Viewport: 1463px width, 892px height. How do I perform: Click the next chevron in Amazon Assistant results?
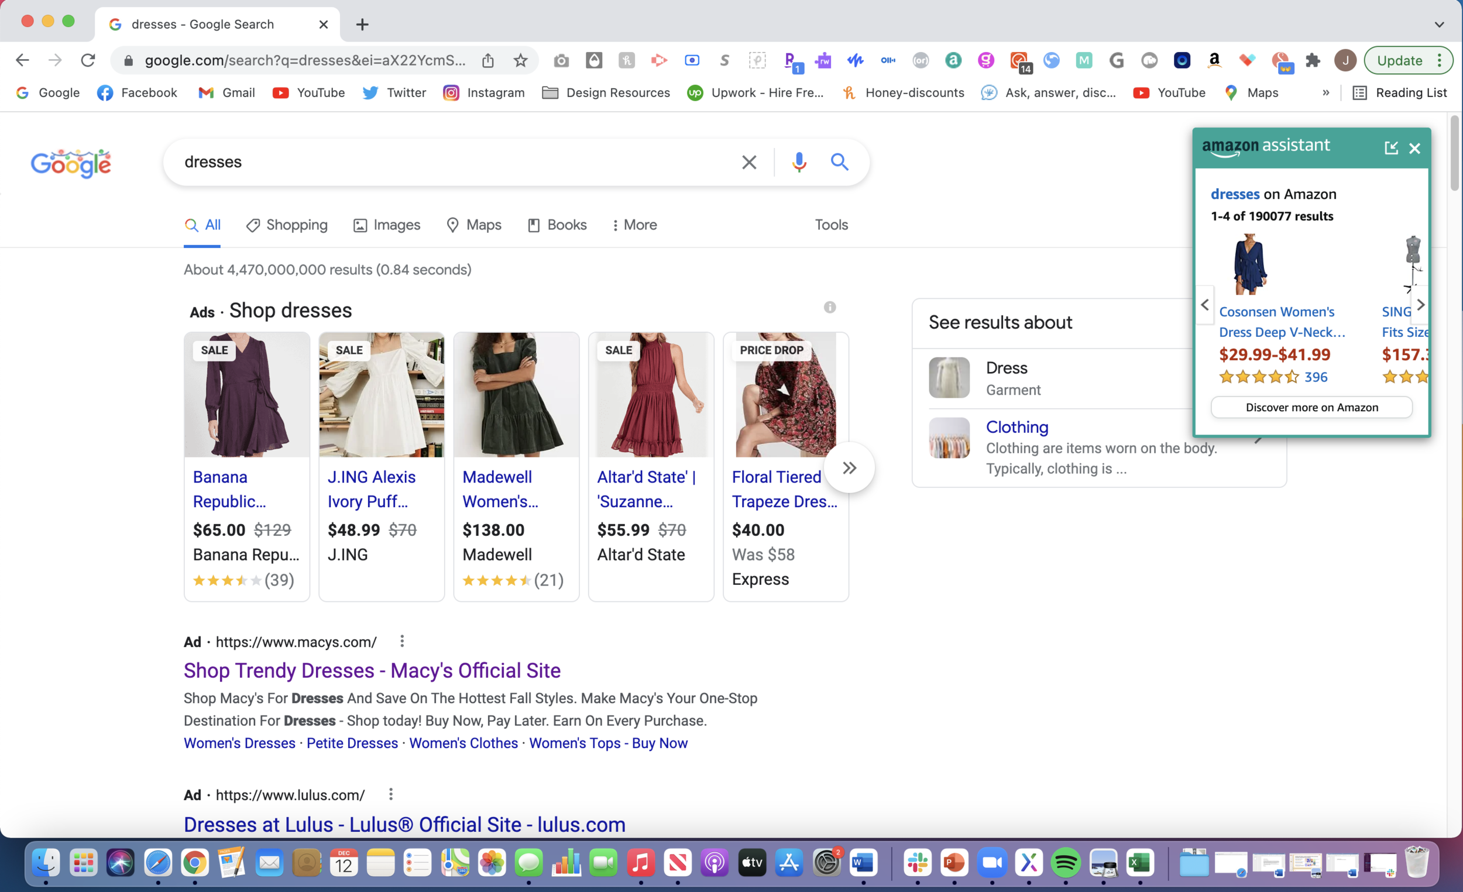pos(1420,305)
